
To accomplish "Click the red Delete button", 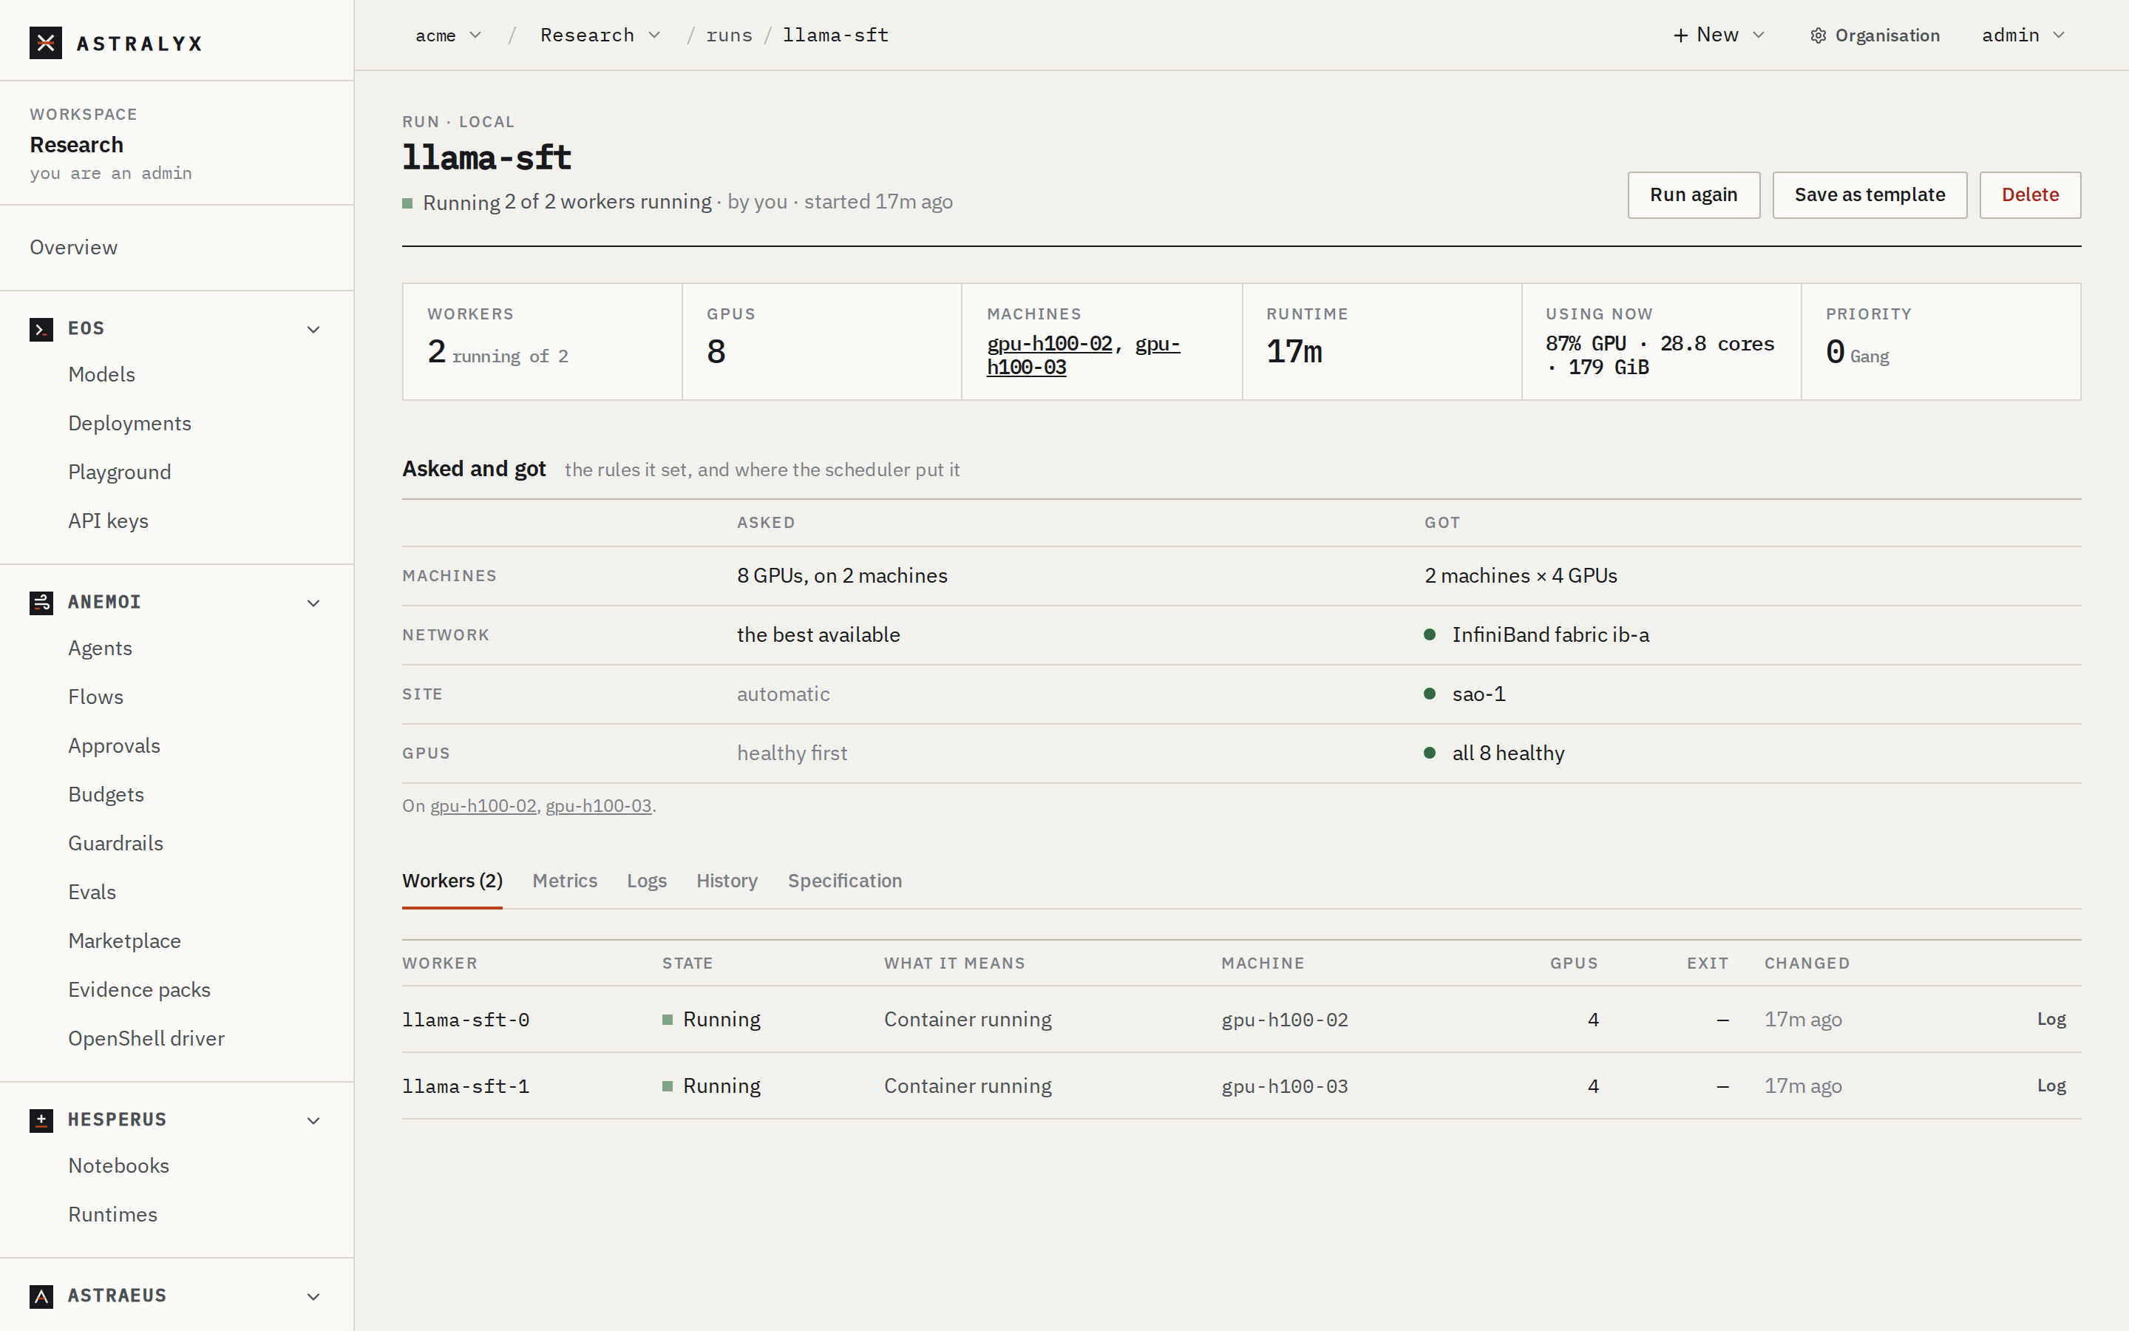I will coord(2030,194).
